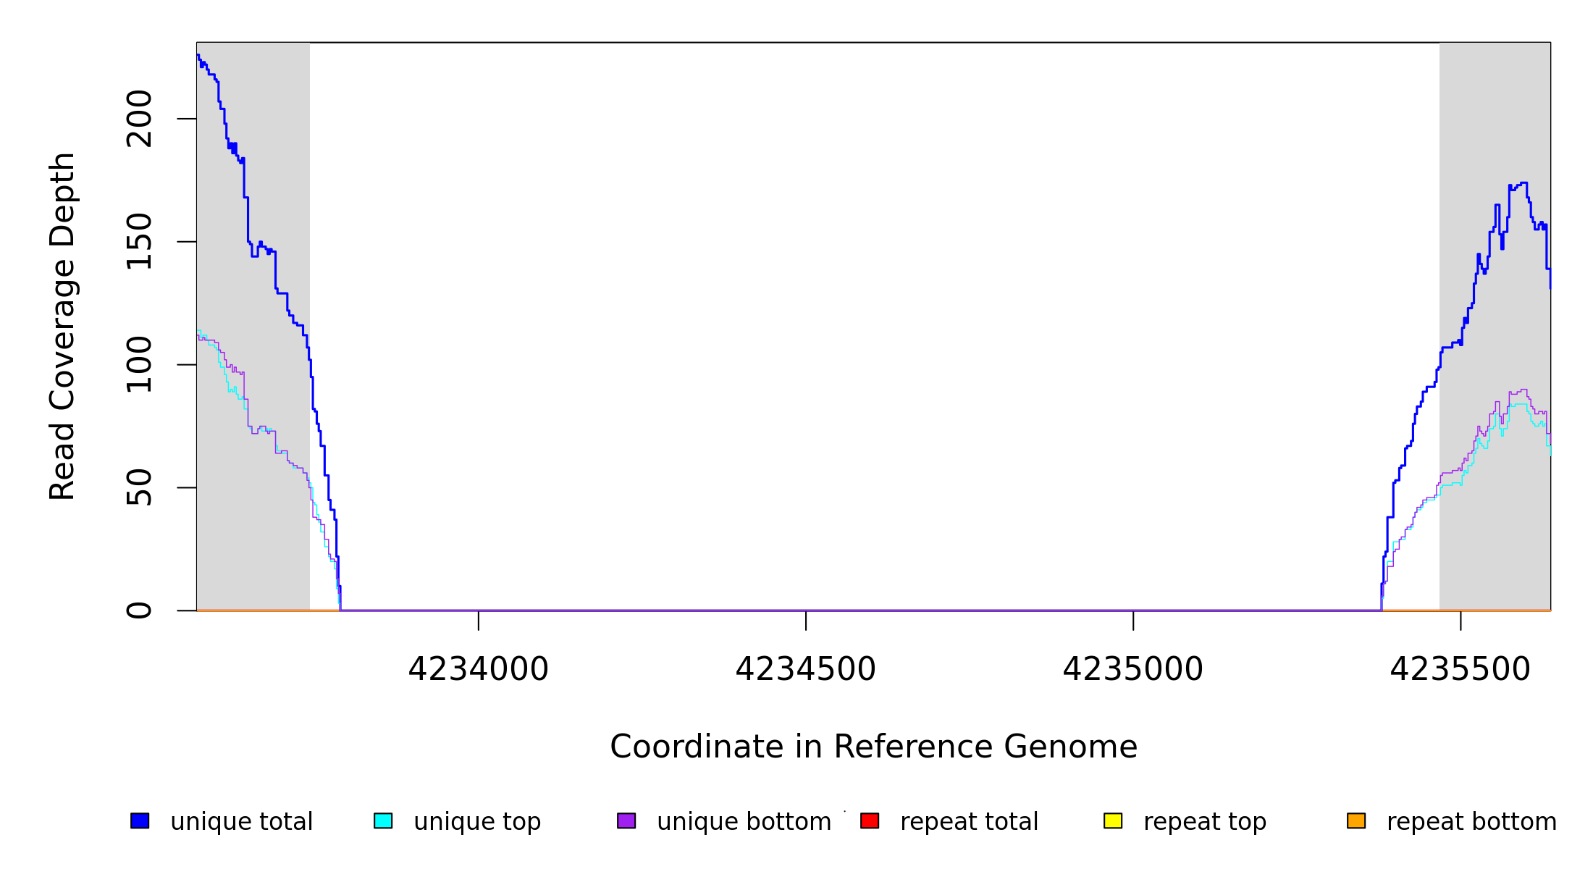Select the "unique top" legend label
The height and width of the screenshot is (869, 1593).
[x=477, y=822]
